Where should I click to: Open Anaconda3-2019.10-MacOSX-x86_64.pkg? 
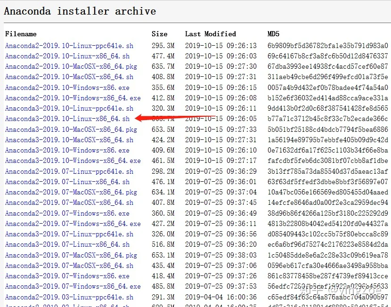[x=71, y=129]
